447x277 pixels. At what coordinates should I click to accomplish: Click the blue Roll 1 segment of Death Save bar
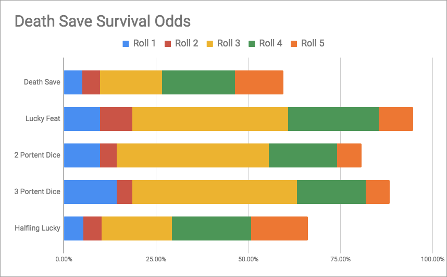73,82
